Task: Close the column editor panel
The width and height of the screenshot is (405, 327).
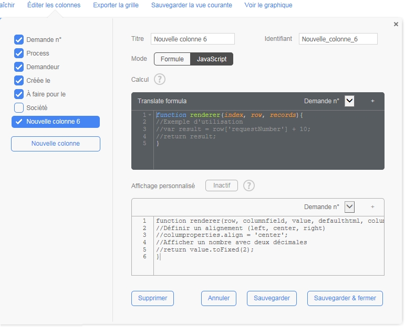Action: pos(396,24)
